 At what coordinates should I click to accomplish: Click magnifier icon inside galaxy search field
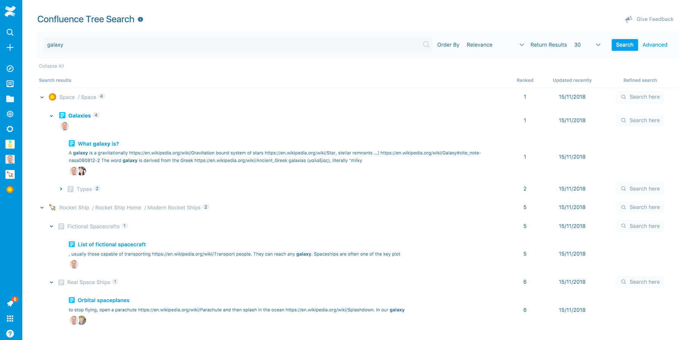426,45
